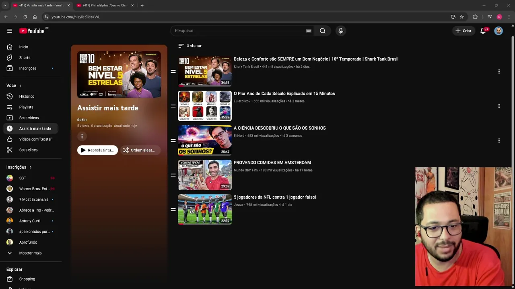Activate voice search microphone
This screenshot has width=515, height=289.
coord(341,31)
